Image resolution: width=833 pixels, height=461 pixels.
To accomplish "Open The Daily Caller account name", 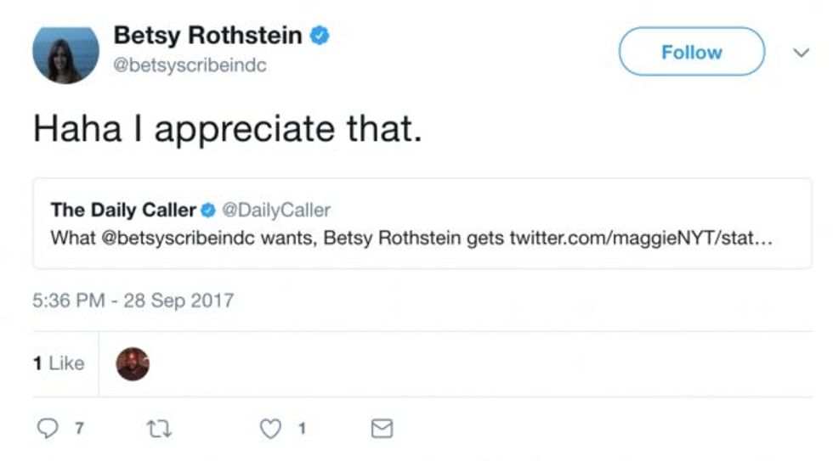I will 123,209.
